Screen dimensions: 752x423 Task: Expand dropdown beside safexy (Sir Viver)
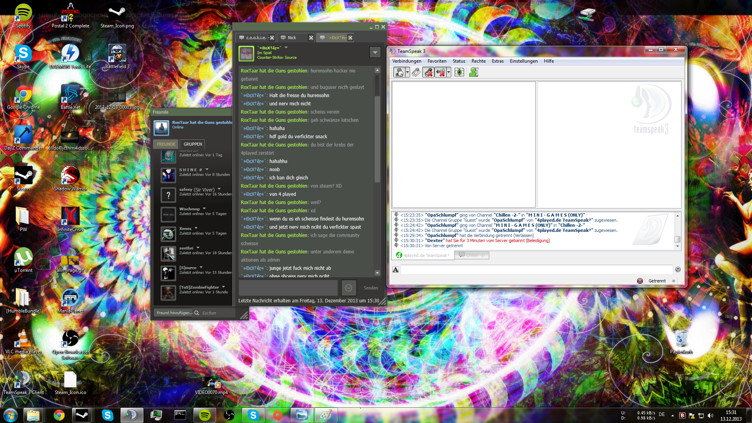point(219,189)
